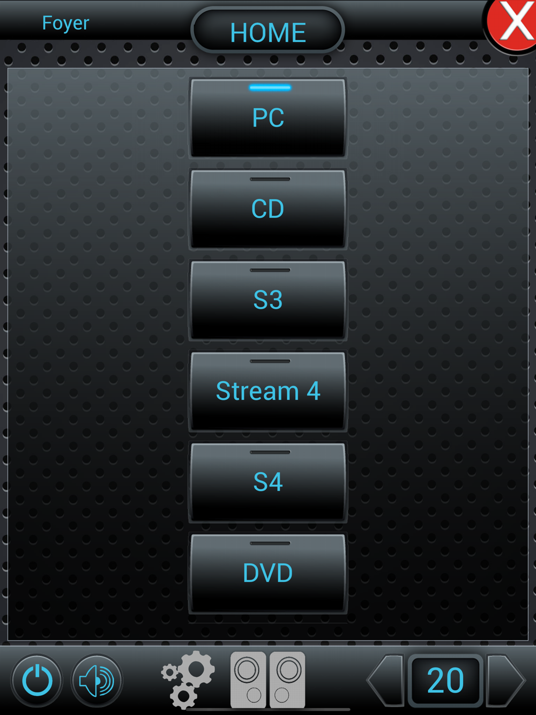536x715 pixels.
Task: Toggle the CD source on
Action: click(x=268, y=209)
